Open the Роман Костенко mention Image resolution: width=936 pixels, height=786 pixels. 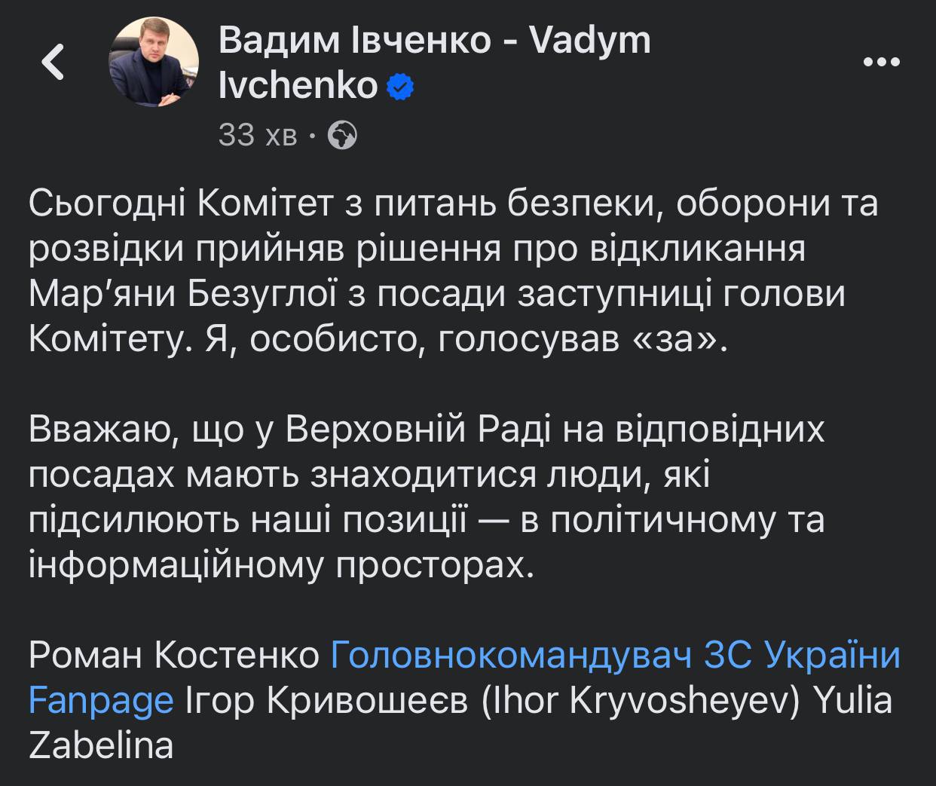tap(174, 656)
